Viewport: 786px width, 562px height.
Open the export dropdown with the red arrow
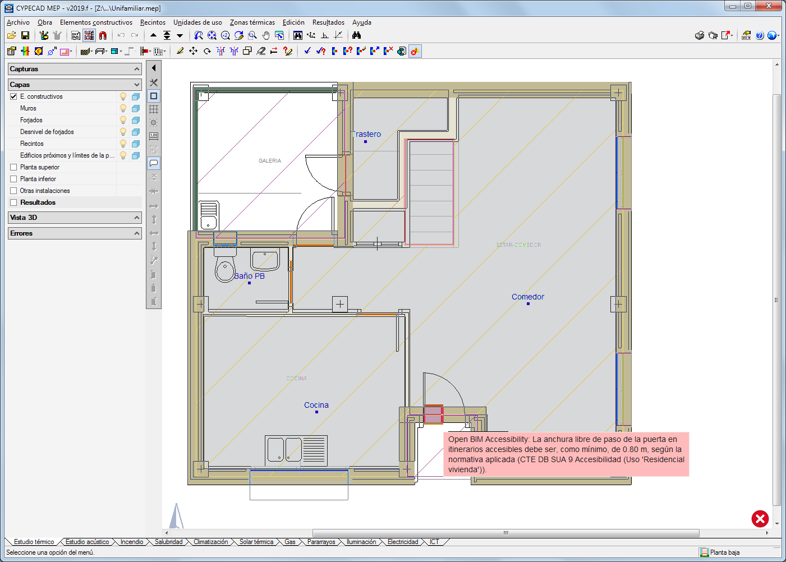coord(732,35)
